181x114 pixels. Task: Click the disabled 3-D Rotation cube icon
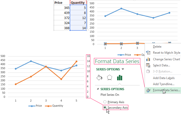coord(148,71)
